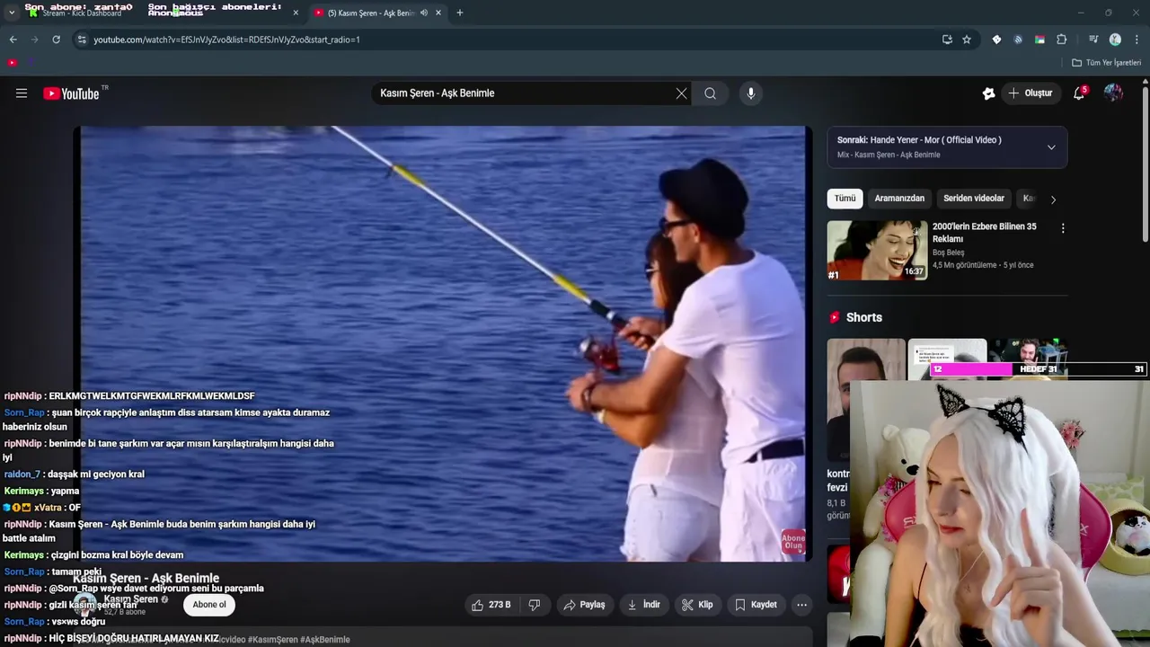Open 2000'lerin Ezbere Bilinen 35 Reklamı thumbnail
1150x647 pixels.
tap(877, 251)
